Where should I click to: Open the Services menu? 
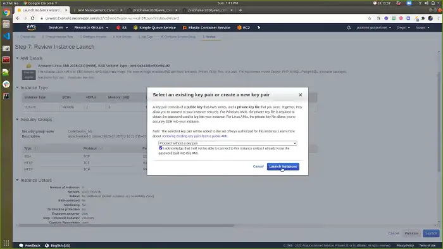pos(58,27)
